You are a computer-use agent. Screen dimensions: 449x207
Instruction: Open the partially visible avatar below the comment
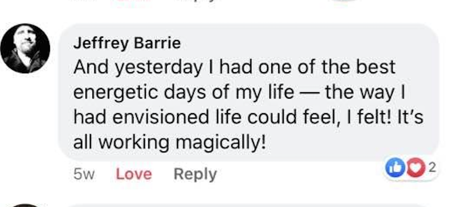(x=24, y=205)
